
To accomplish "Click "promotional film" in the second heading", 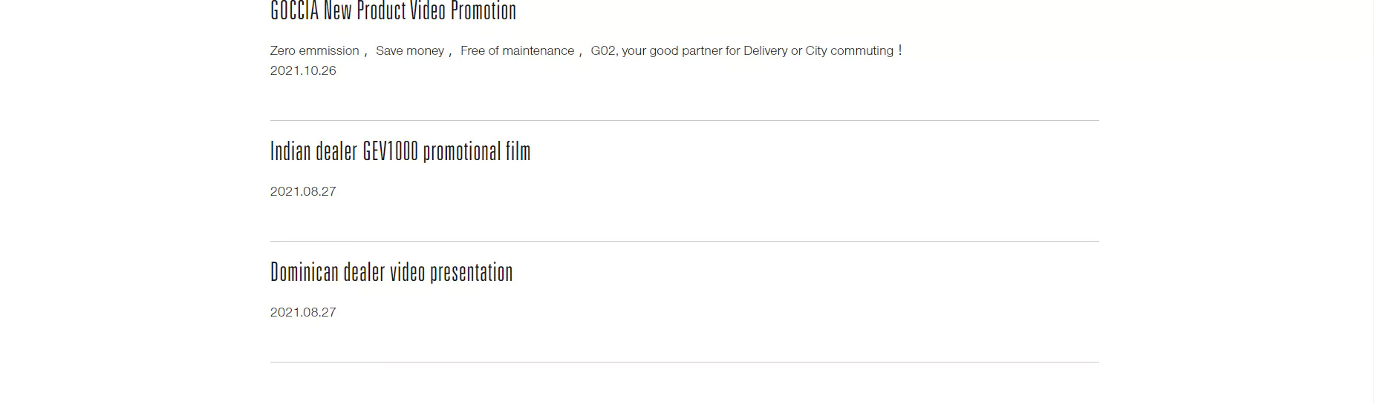I will [477, 151].
